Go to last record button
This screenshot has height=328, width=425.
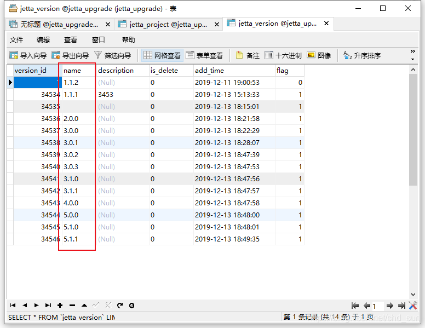tap(48, 306)
